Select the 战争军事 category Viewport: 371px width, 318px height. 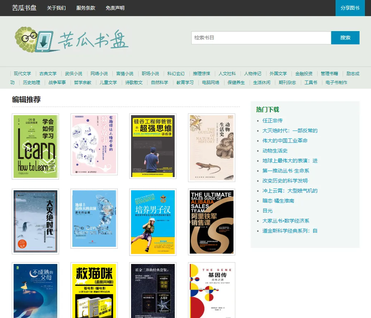[57, 83]
